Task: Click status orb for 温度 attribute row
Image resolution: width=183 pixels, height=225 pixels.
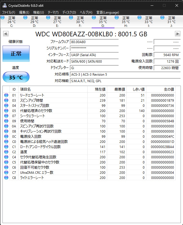Action: click(6, 152)
